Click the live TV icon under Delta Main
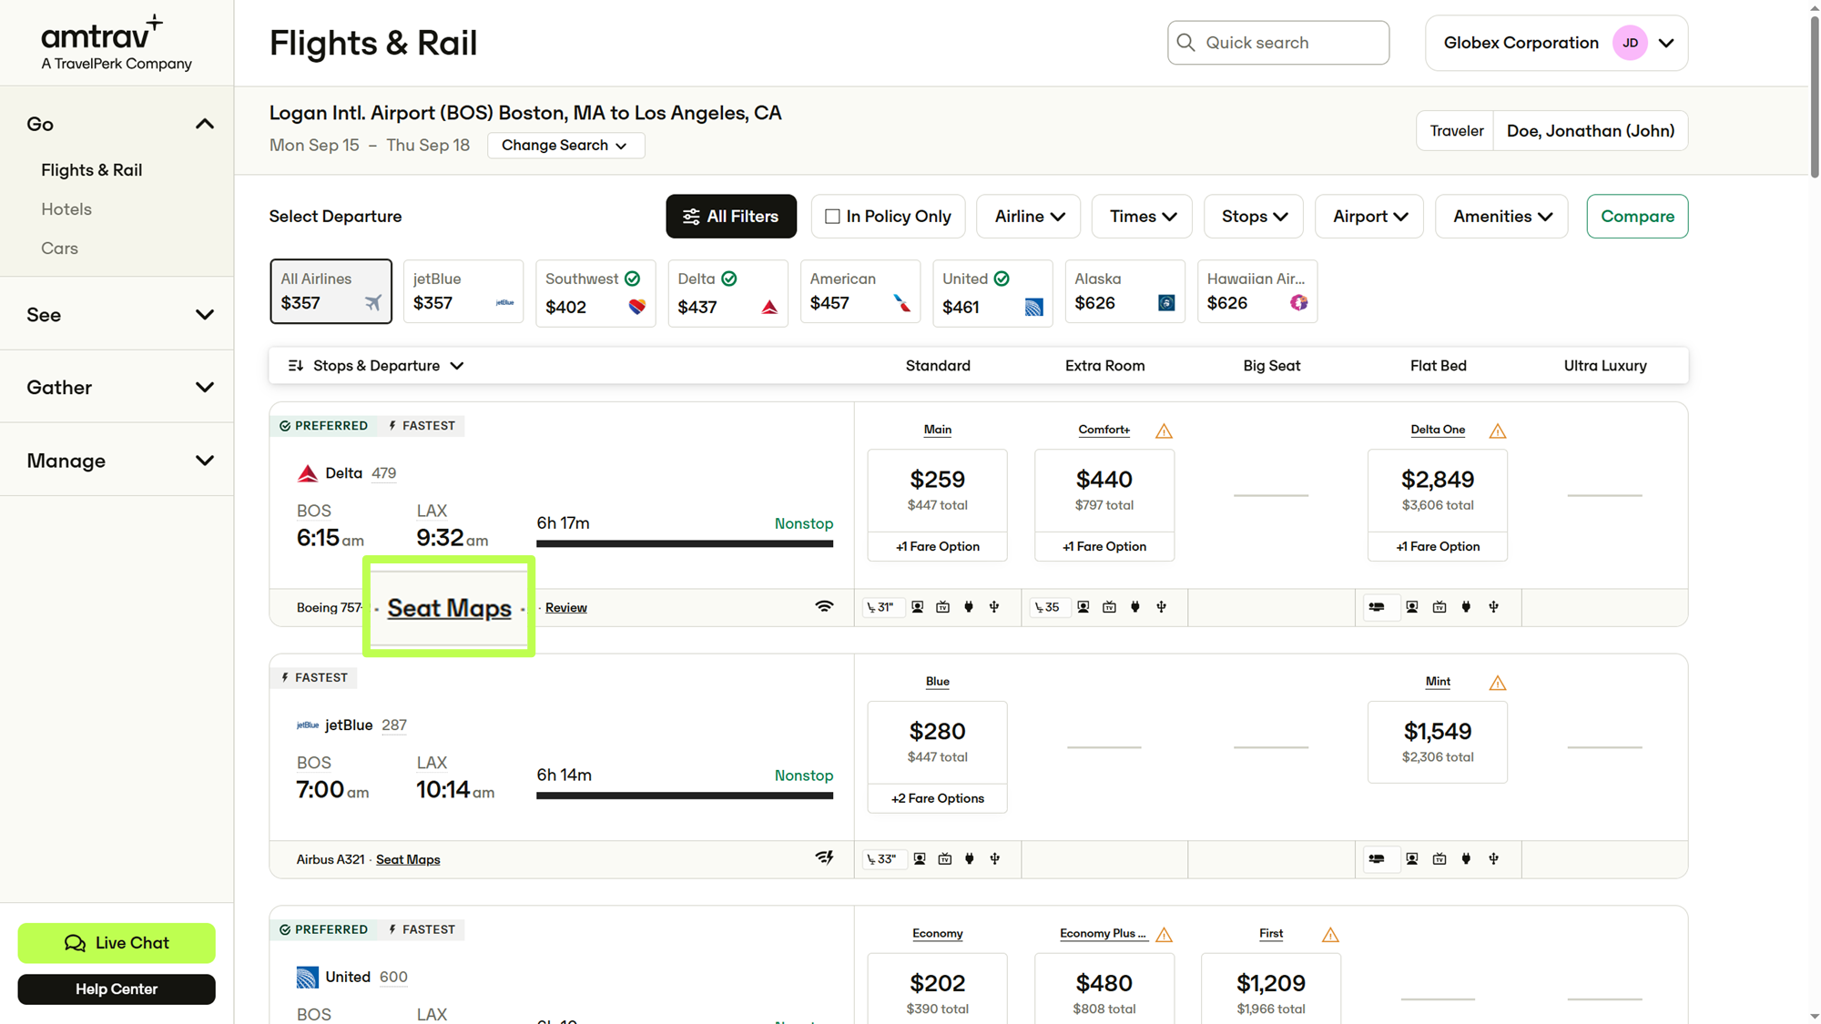The image size is (1821, 1024). [943, 607]
